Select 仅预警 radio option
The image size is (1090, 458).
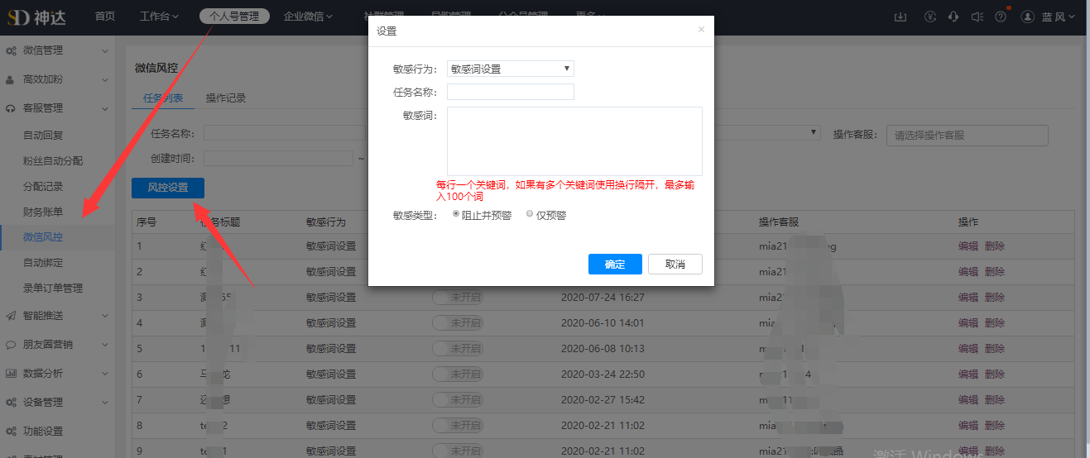tap(530, 214)
